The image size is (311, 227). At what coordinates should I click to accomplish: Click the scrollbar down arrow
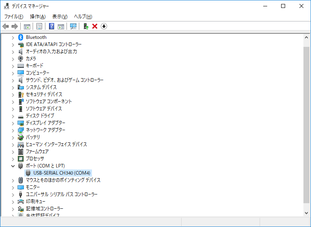point(306,213)
